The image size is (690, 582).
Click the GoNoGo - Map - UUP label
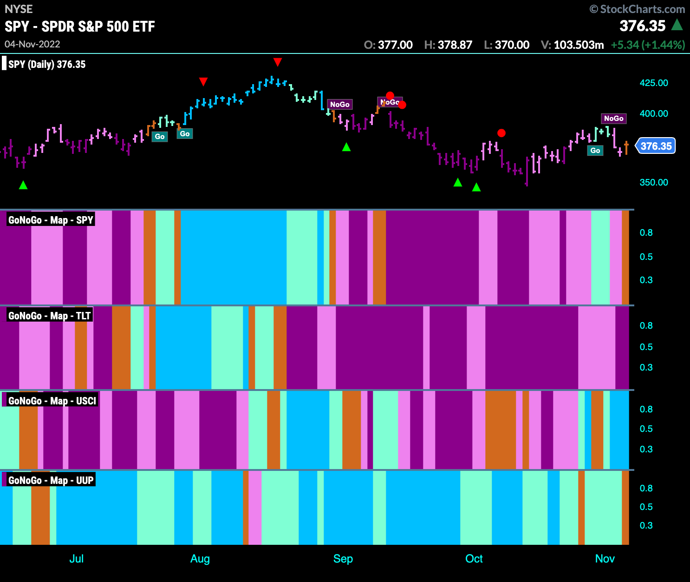point(51,480)
